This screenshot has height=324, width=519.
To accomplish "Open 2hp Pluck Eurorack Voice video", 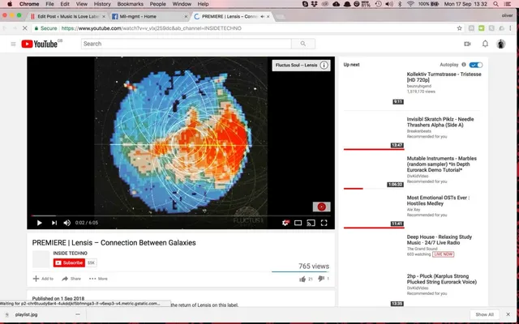I will point(442,279).
